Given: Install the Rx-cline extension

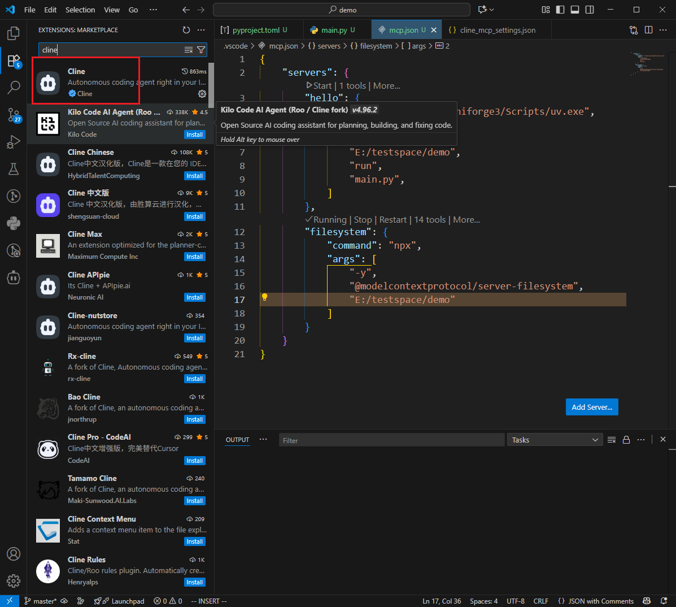Looking at the screenshot, I should coord(194,379).
